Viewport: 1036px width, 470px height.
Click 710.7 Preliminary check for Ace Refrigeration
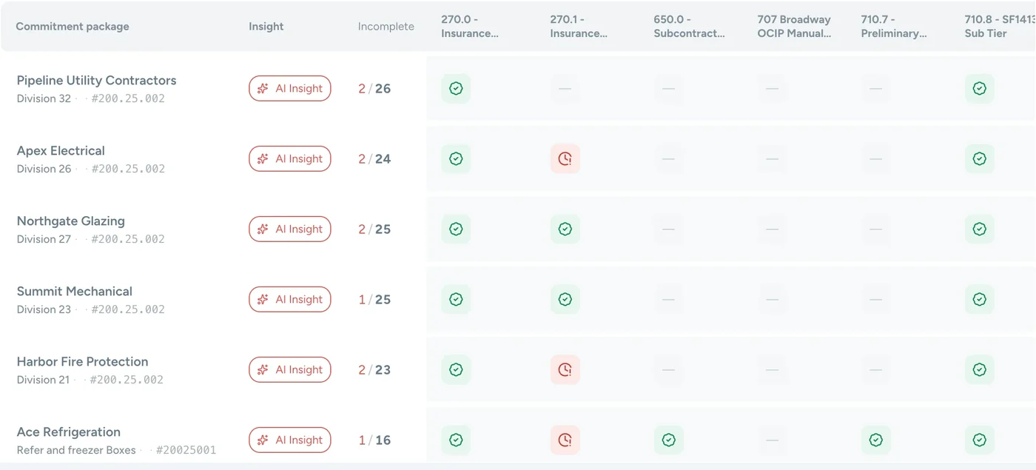pos(876,440)
